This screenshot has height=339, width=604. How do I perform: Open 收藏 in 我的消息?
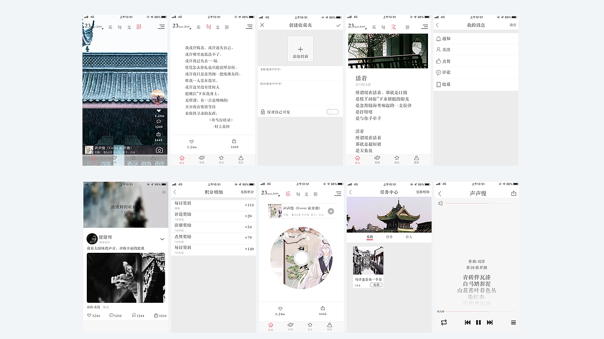tap(476, 84)
